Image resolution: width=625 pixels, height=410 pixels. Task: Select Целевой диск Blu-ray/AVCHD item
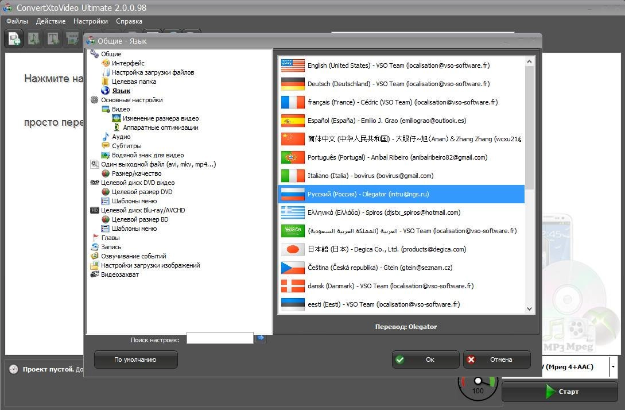click(143, 210)
